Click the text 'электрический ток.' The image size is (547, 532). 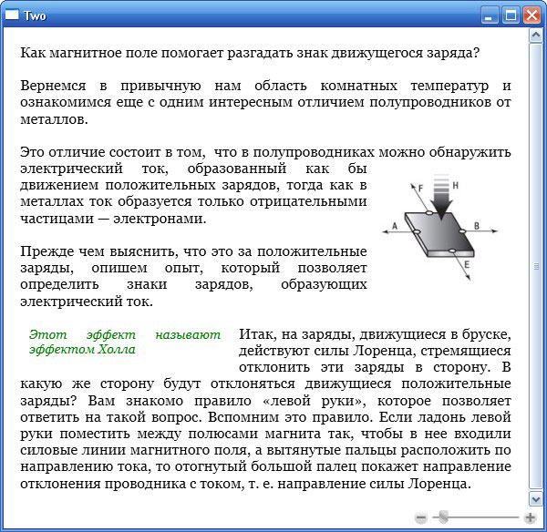(87, 302)
